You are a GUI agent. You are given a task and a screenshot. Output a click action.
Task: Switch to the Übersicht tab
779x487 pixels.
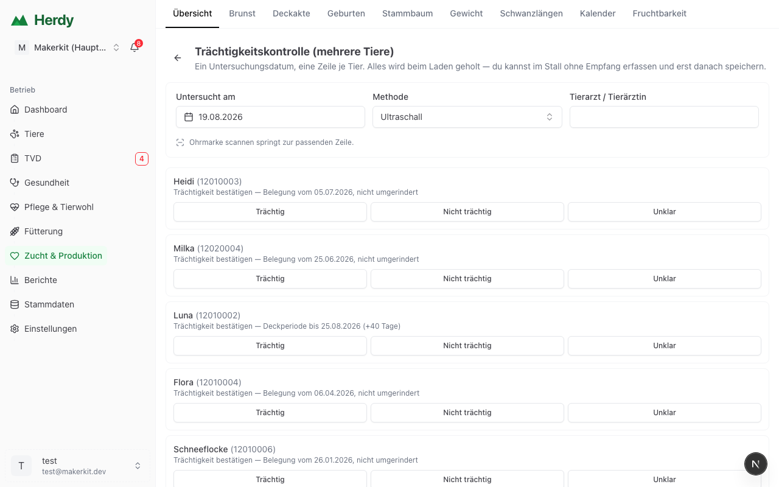[192, 13]
